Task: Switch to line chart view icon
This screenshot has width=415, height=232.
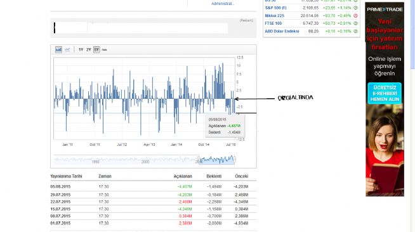Action: pos(67,49)
